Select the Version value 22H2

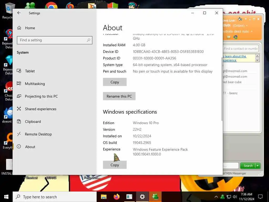coord(137,129)
